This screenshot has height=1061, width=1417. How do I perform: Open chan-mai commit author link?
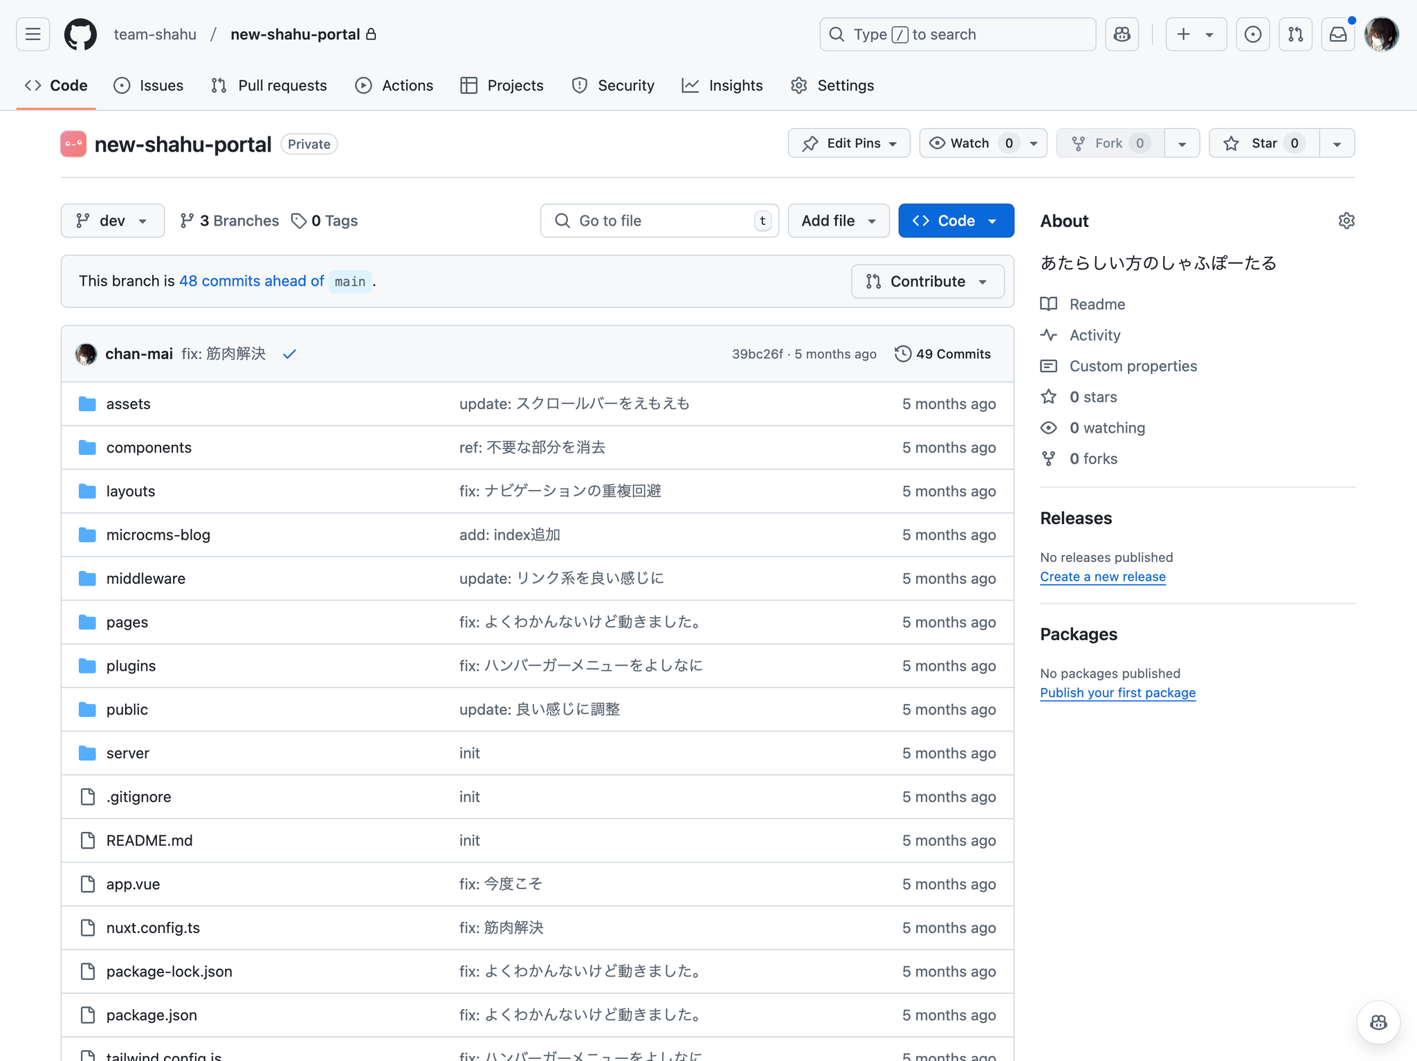pyautogui.click(x=139, y=354)
